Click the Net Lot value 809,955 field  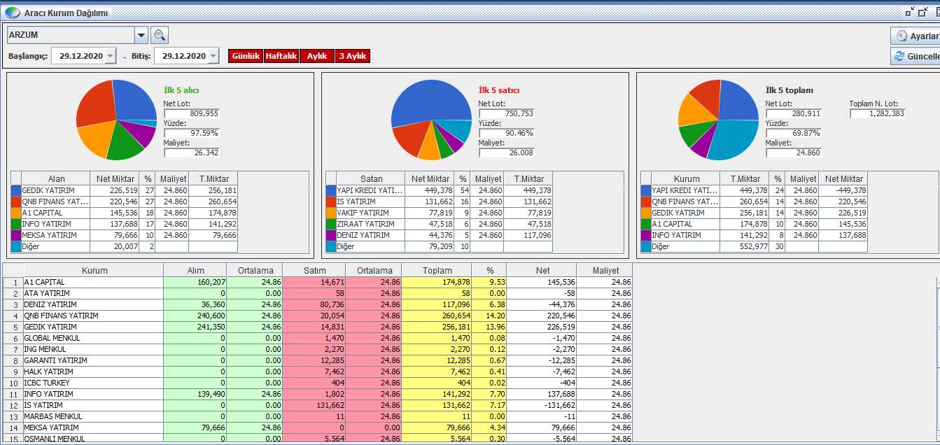pos(192,113)
